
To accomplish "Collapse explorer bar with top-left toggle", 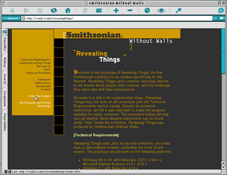I will [5, 32].
